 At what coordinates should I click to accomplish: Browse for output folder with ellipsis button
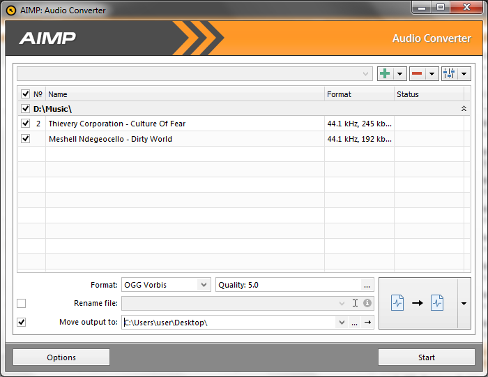354,322
